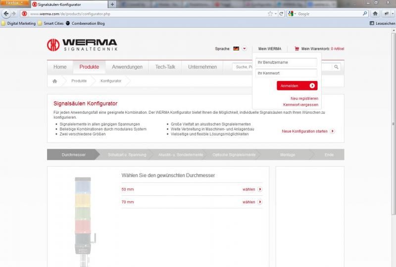Open Mein Warenkorb 0 Artikel link

(x=323, y=49)
